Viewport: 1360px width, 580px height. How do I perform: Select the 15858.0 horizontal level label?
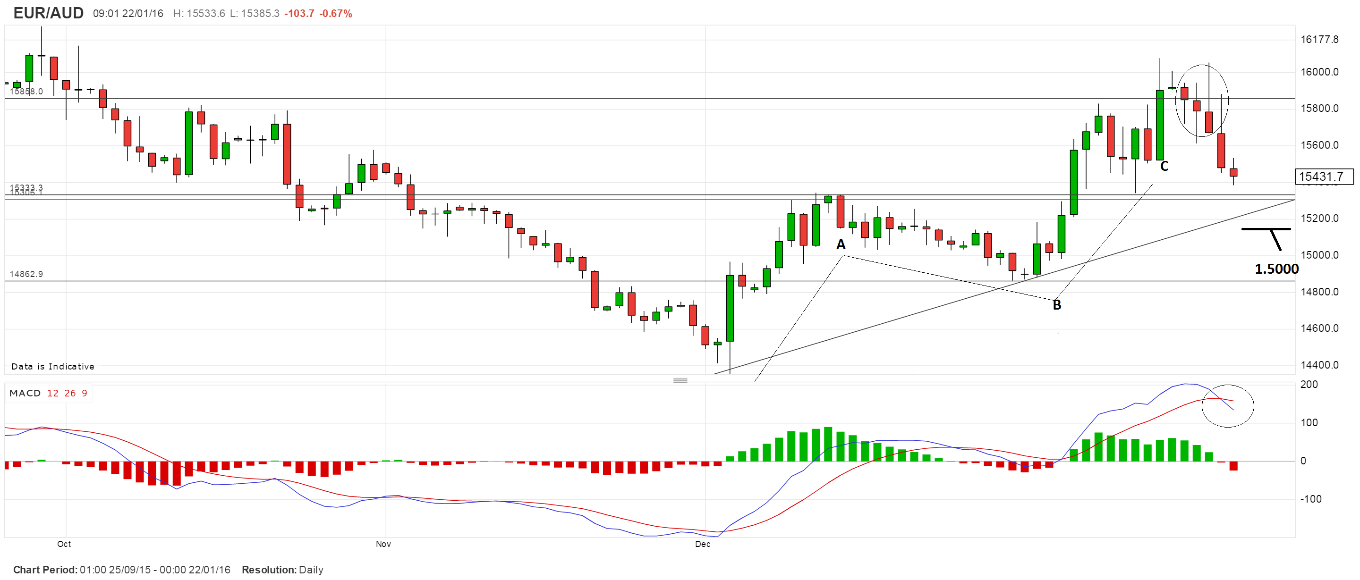26,92
